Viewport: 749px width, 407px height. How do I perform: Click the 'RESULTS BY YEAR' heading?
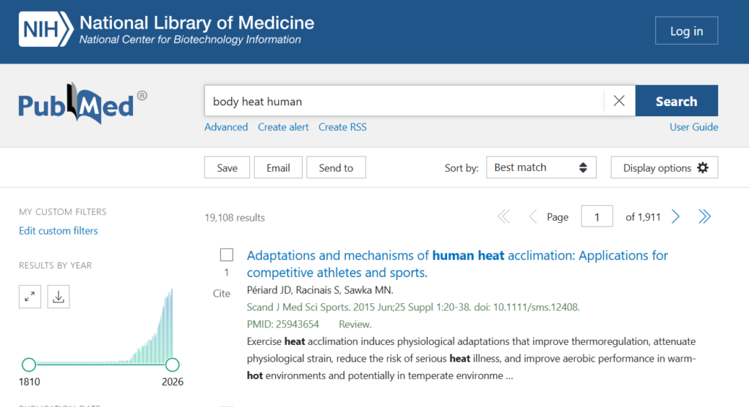coord(55,265)
